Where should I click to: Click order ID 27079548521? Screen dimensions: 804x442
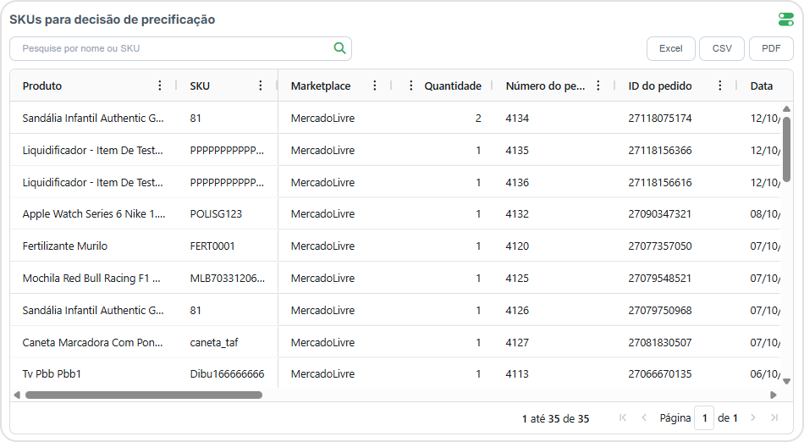point(660,278)
